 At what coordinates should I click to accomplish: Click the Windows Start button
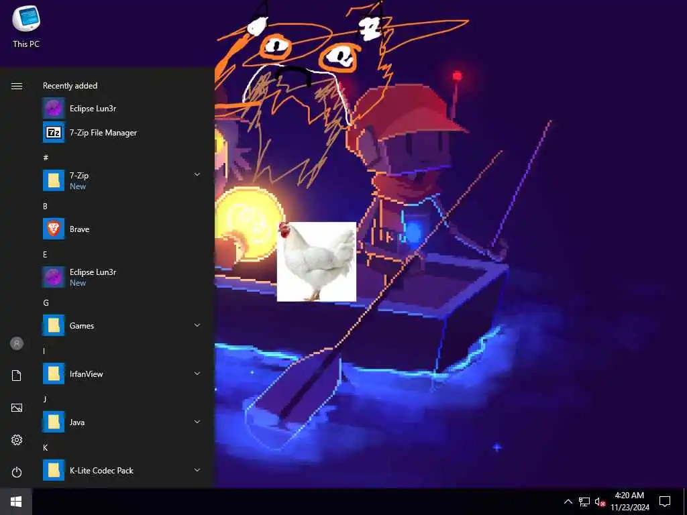(16, 502)
